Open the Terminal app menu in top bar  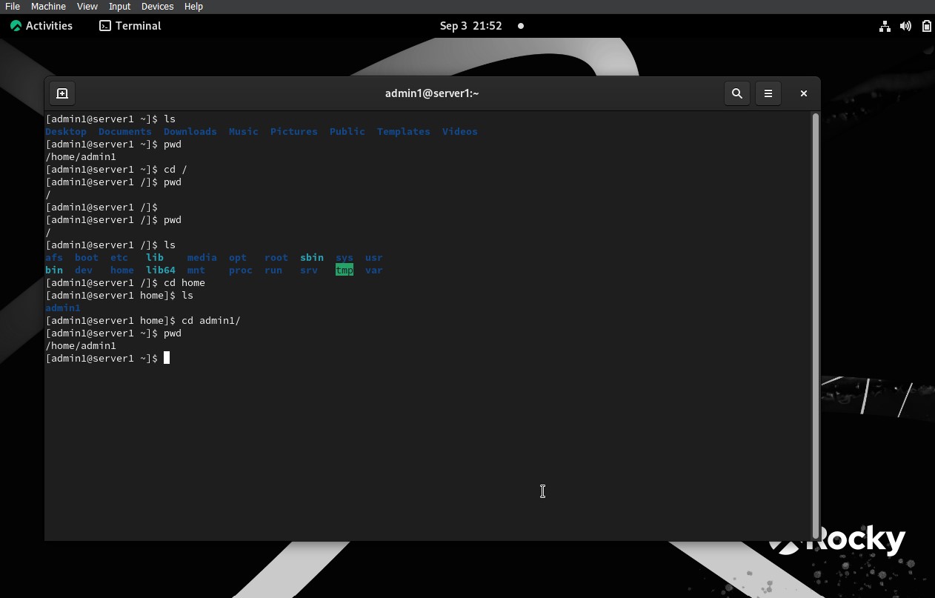click(x=130, y=26)
